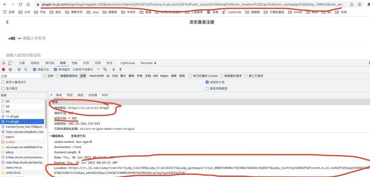The width and height of the screenshot is (370, 177).
Task: Open the Lighthouse tab
Action: coord(128,63)
